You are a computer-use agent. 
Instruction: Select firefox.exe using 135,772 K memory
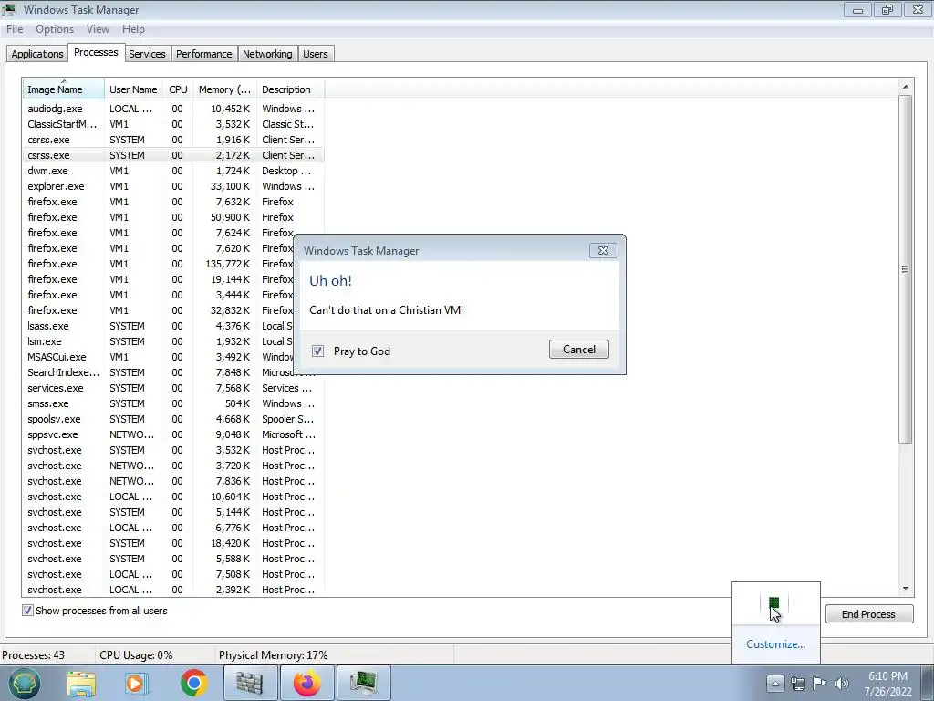pyautogui.click(x=158, y=264)
